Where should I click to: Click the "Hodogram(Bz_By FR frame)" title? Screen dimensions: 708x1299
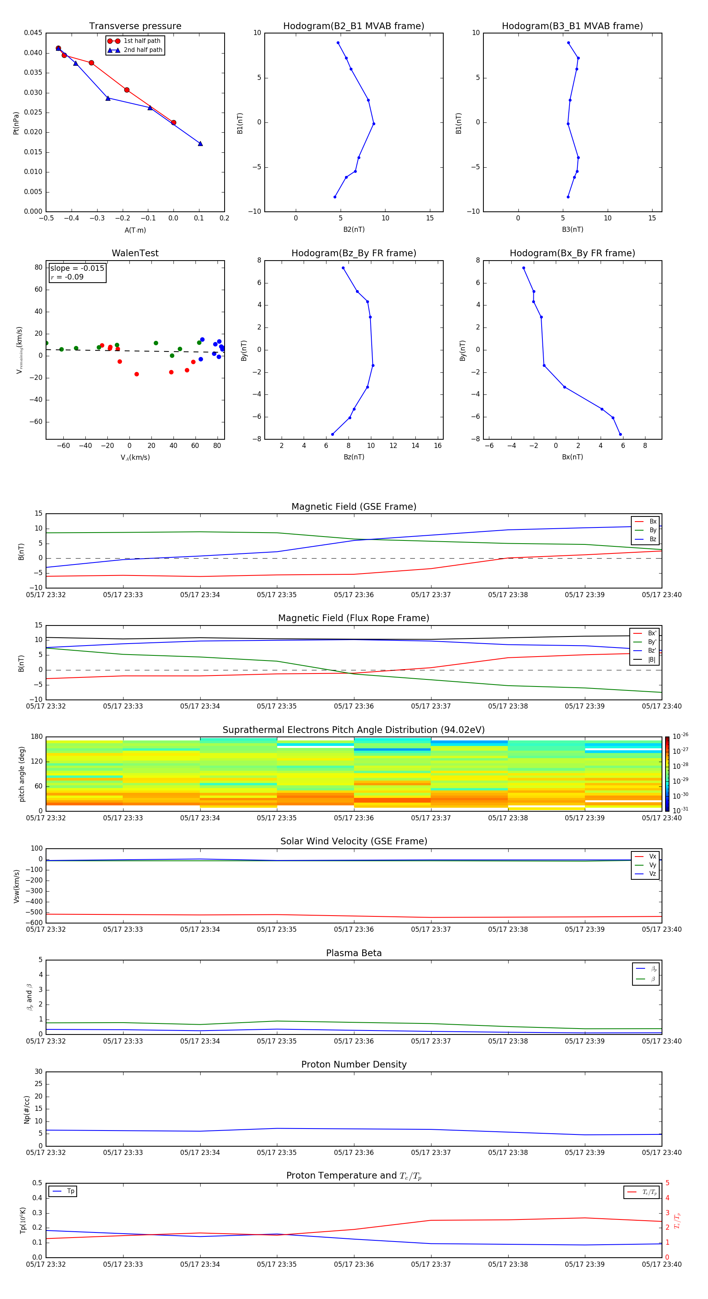(354, 253)
